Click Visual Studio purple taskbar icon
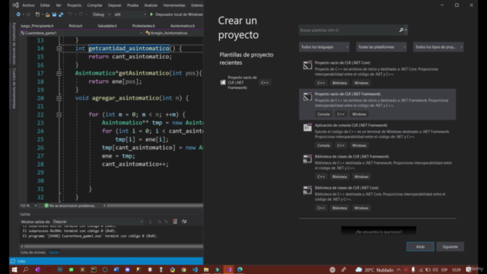The image size is (487, 274). click(228, 269)
